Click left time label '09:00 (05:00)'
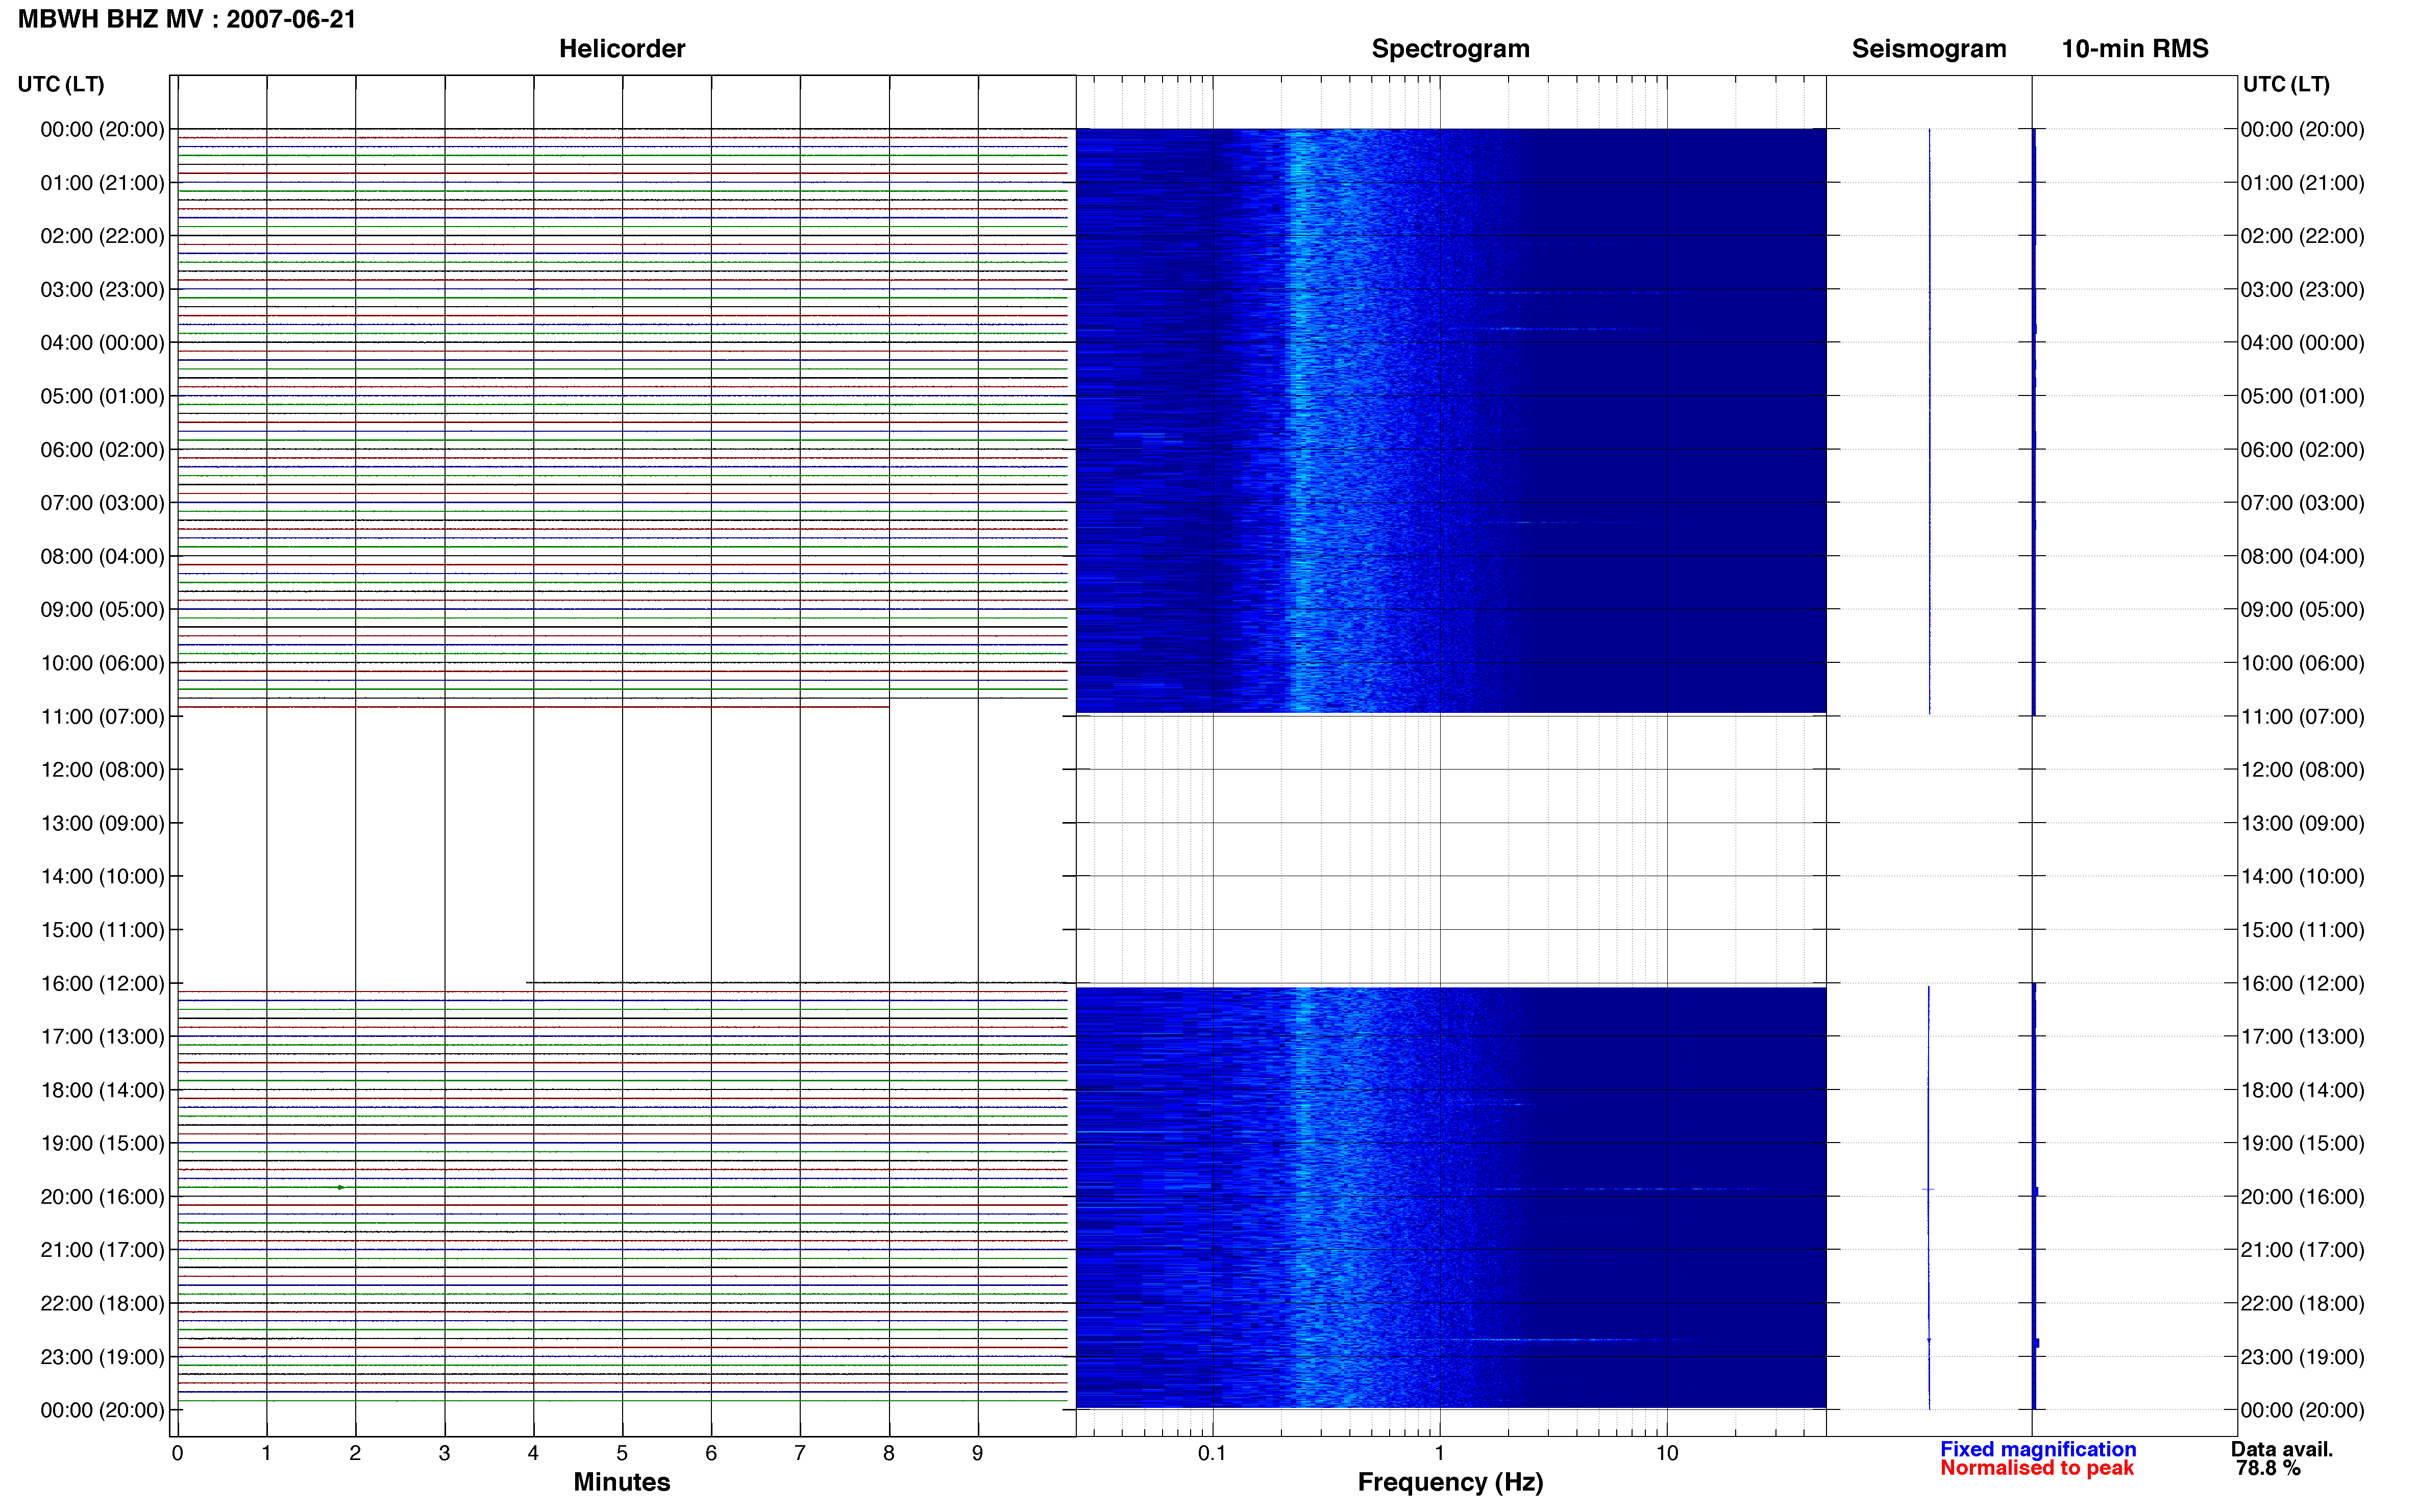This screenshot has height=1512, width=2419. click(102, 610)
